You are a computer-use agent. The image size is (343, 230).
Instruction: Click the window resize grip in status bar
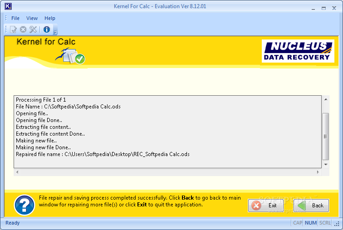pyautogui.click(x=337, y=224)
